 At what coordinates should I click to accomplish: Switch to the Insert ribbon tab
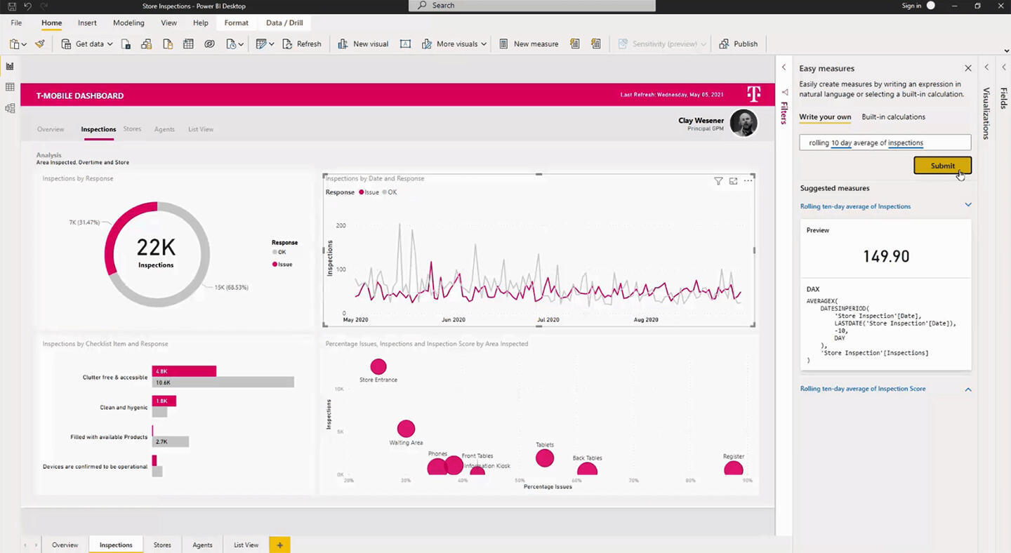click(87, 22)
